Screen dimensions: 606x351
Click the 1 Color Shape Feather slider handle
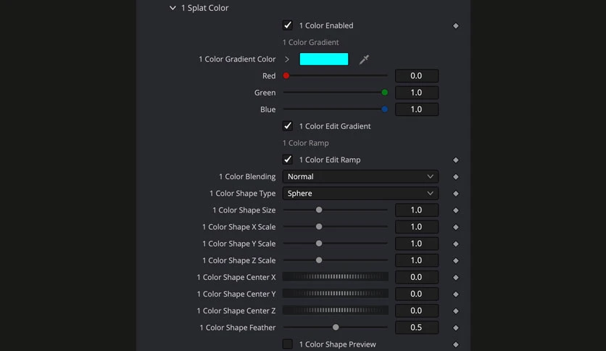pyautogui.click(x=336, y=327)
